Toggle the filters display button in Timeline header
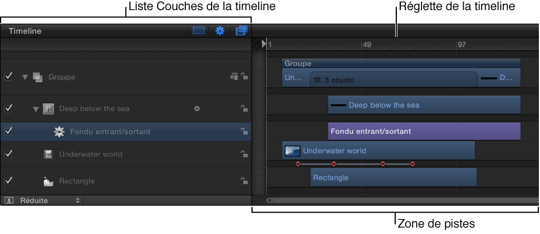This screenshot has width=540, height=234. 241,31
